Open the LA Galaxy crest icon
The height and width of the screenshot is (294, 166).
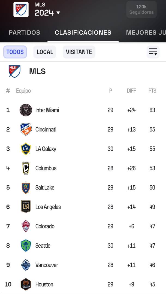tap(26, 149)
